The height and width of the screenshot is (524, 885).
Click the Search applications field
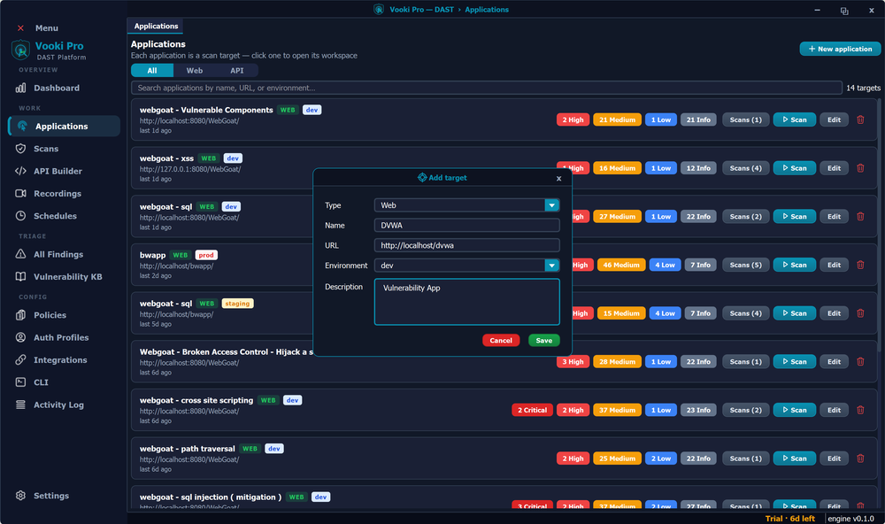(x=487, y=89)
